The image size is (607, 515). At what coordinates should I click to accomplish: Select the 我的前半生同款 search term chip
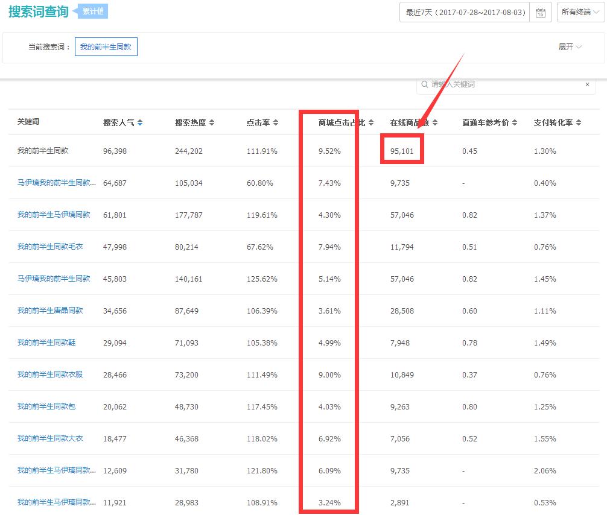(106, 46)
